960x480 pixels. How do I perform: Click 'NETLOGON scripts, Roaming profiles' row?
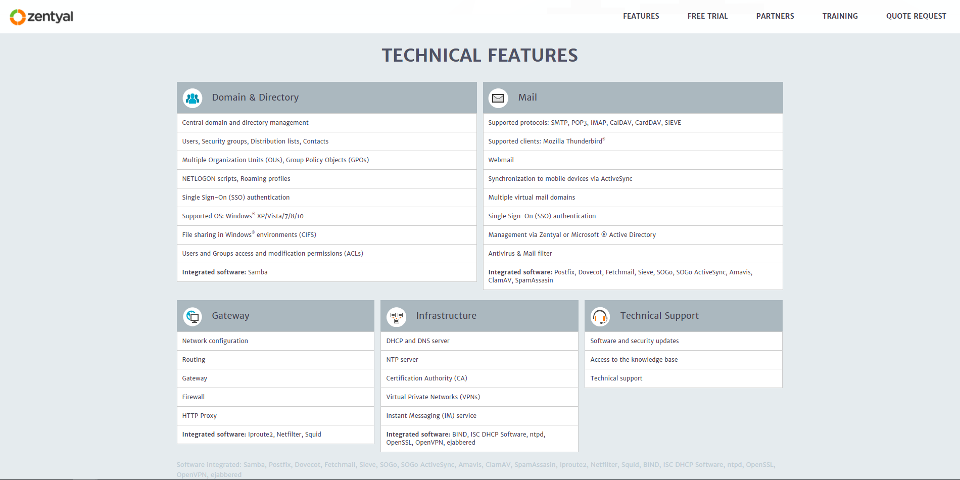(x=327, y=179)
